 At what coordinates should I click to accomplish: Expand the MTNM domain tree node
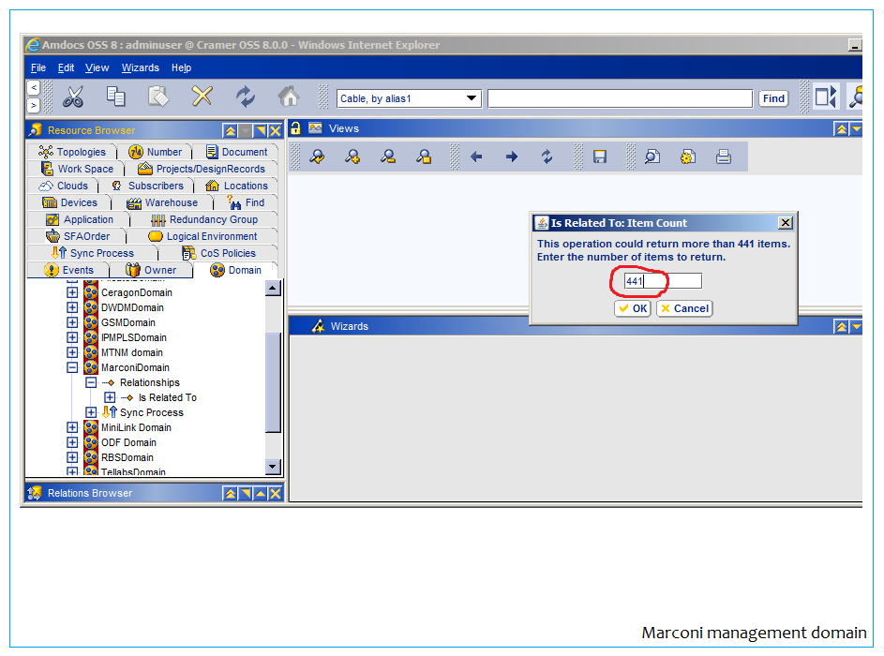pyautogui.click(x=72, y=352)
